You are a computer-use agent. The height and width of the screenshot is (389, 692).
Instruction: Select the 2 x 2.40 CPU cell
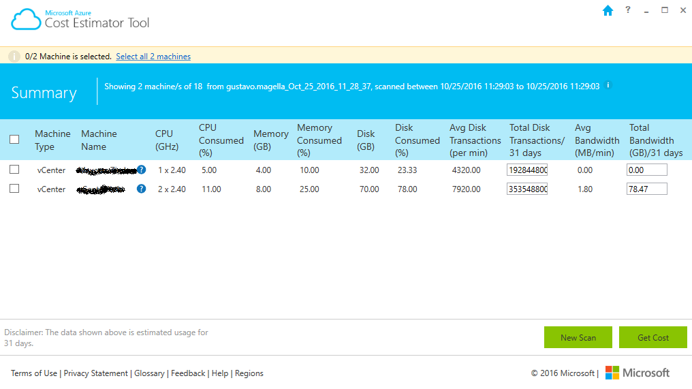172,189
